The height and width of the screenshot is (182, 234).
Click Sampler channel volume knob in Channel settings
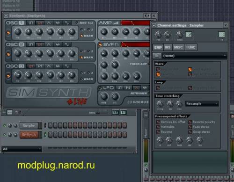(x=167, y=35)
